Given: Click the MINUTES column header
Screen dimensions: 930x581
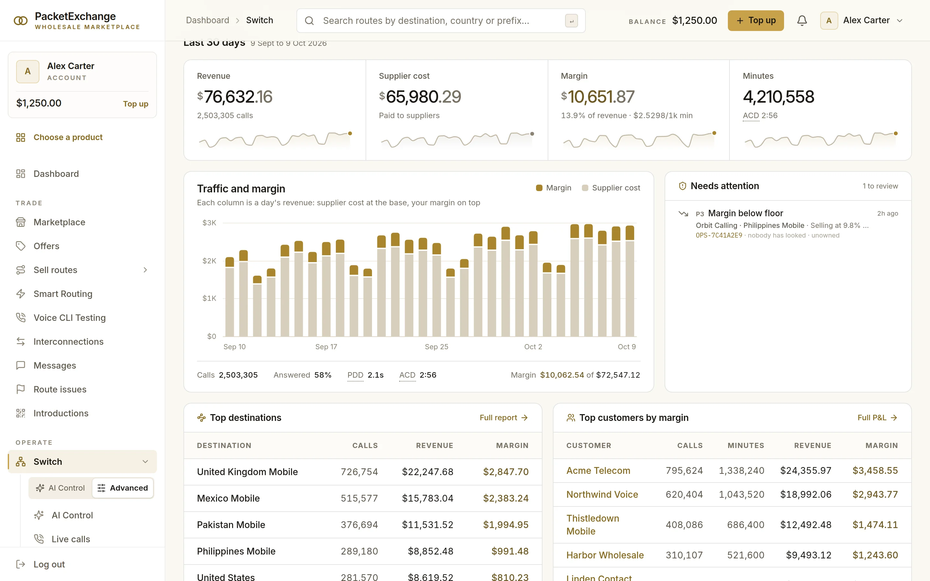Looking at the screenshot, I should coord(746,445).
